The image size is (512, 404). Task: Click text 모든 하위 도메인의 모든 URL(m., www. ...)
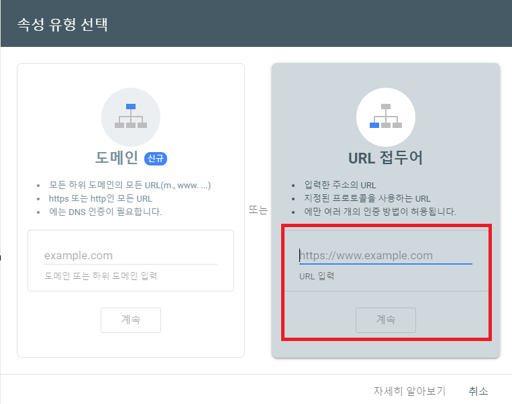(x=130, y=185)
